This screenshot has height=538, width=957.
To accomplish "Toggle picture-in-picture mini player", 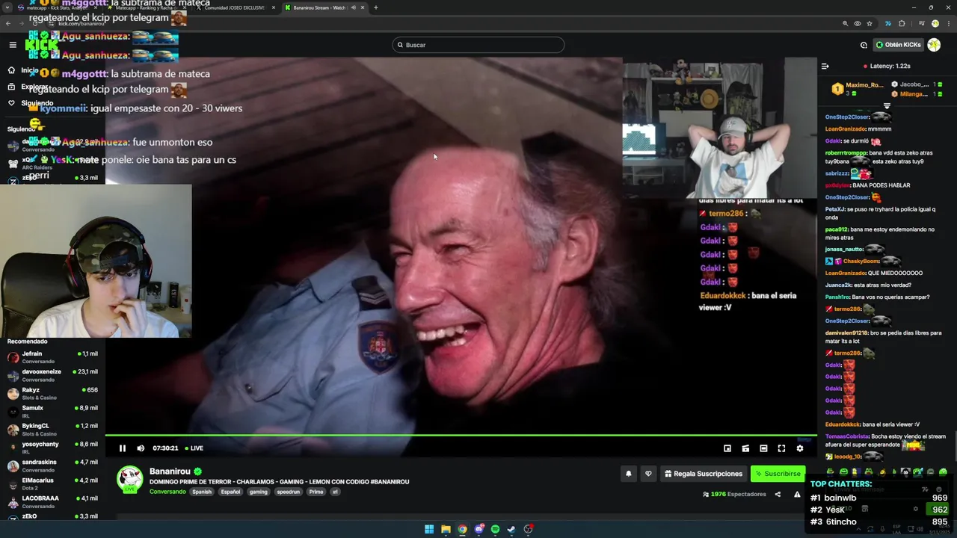I will (727, 448).
